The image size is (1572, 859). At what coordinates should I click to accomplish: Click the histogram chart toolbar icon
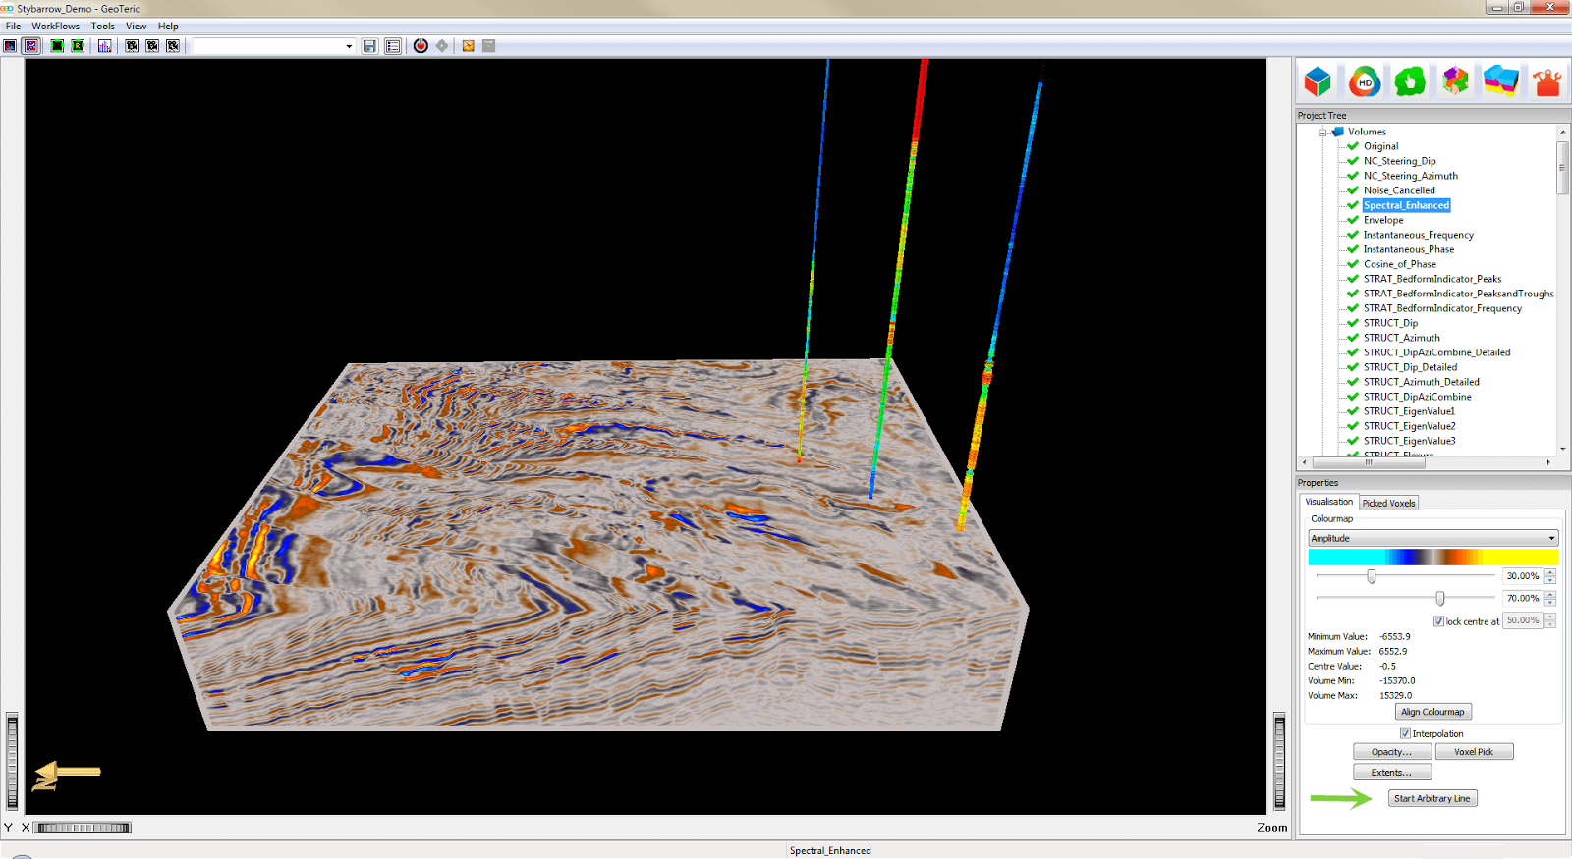point(104,46)
